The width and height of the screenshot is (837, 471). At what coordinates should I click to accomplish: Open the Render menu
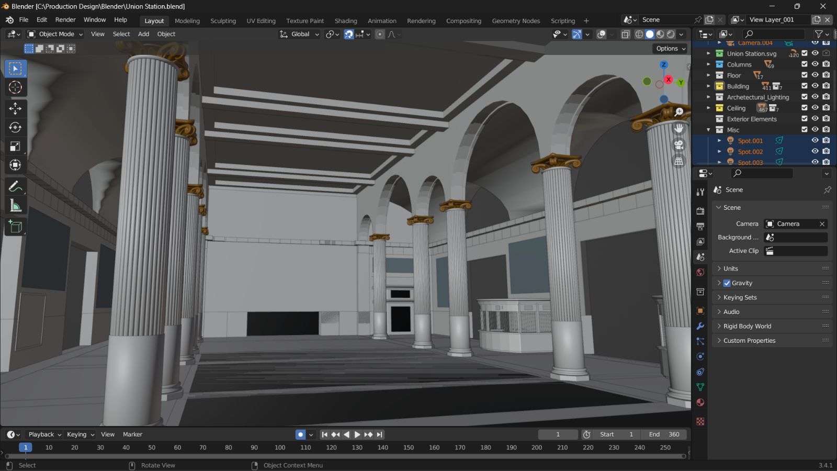pyautogui.click(x=65, y=20)
